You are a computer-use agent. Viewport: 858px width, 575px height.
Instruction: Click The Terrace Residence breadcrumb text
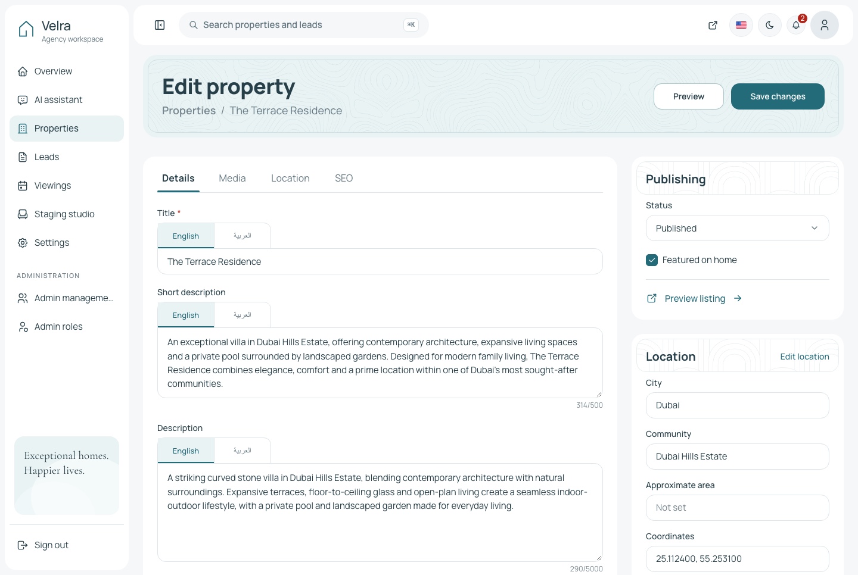(286, 111)
